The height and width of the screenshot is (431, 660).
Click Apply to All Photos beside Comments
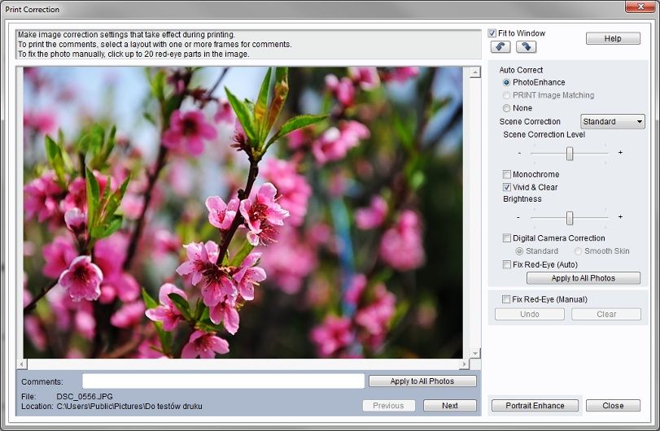click(x=422, y=381)
